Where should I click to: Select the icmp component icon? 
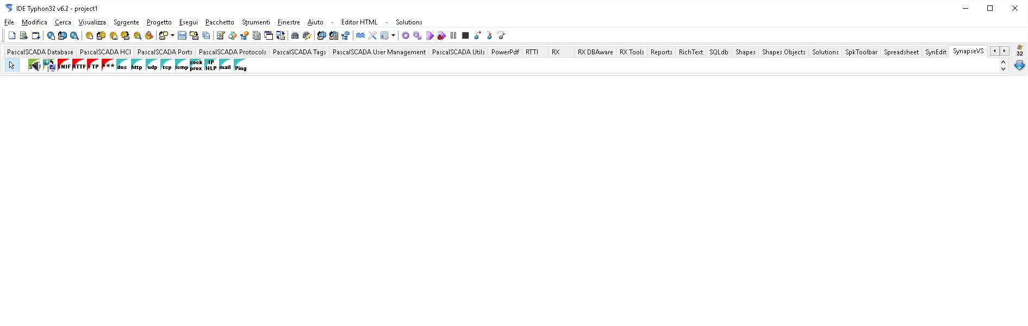point(182,65)
